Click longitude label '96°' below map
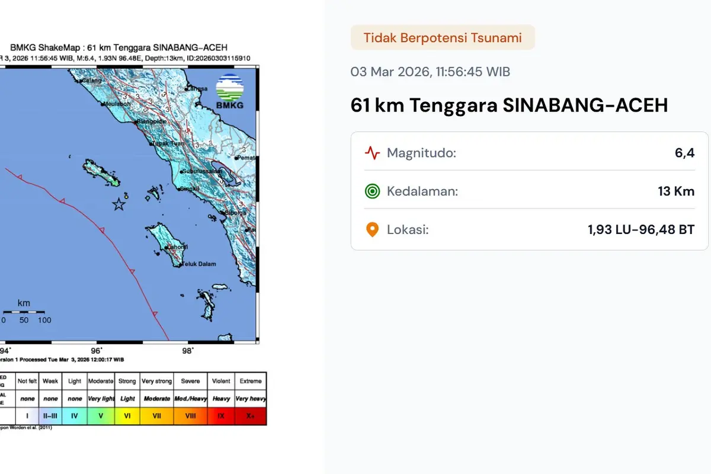The image size is (711, 474). [x=98, y=351]
